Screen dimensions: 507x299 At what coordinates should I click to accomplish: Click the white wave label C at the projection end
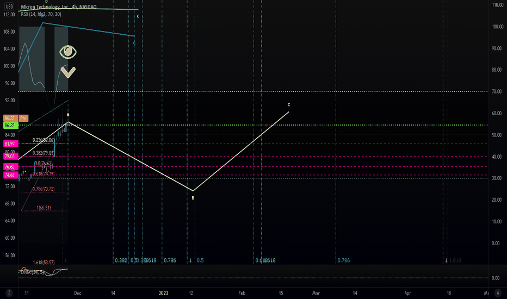click(289, 104)
